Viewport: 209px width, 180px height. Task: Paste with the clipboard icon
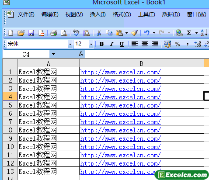119,33
